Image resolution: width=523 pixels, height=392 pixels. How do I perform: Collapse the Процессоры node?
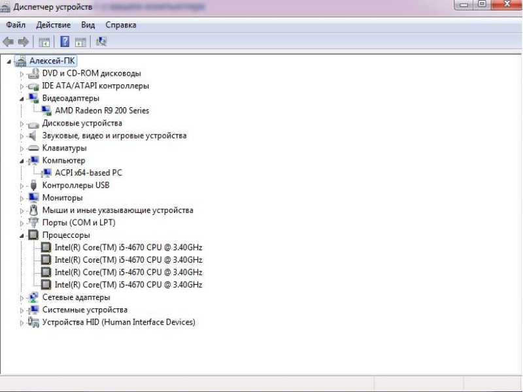[22, 236]
